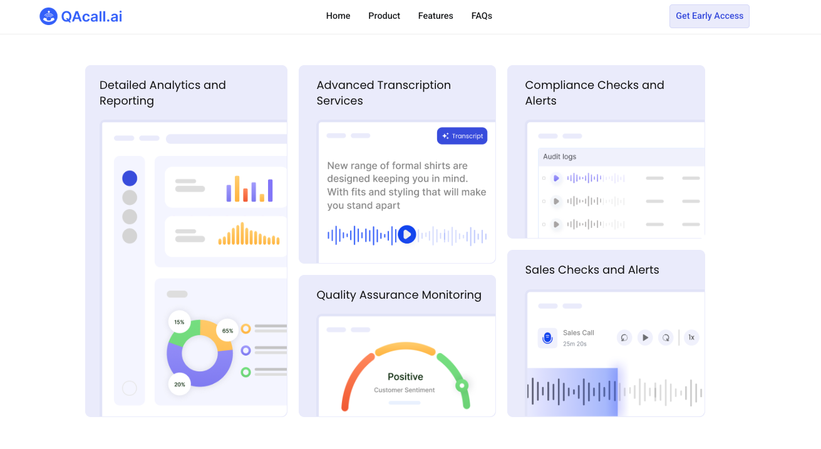
Task: Click the outlined circle at bottom of analytics sidebar
Action: point(130,388)
